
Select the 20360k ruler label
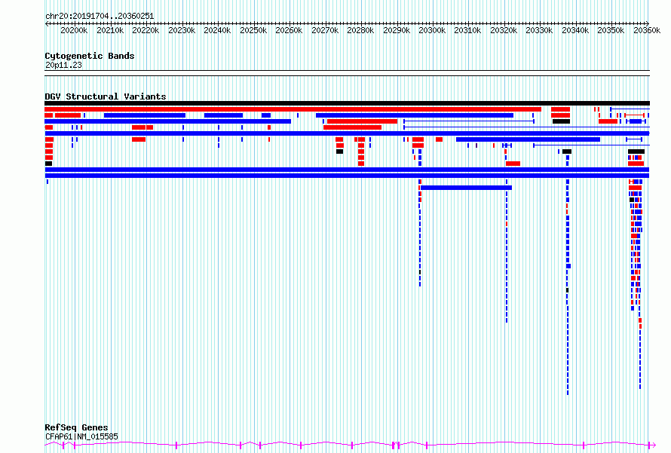pyautogui.click(x=647, y=30)
